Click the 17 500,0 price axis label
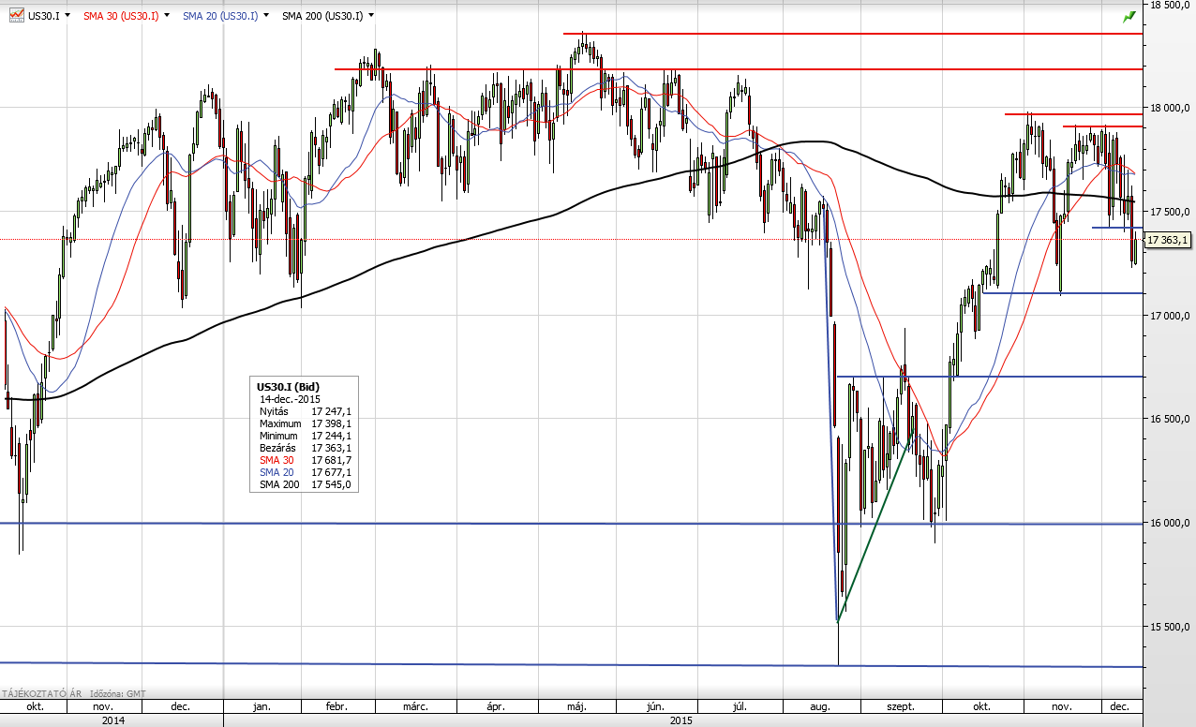The width and height of the screenshot is (1196, 727). click(x=1170, y=212)
